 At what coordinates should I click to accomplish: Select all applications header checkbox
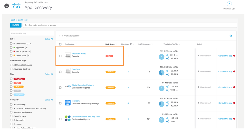[60, 44]
